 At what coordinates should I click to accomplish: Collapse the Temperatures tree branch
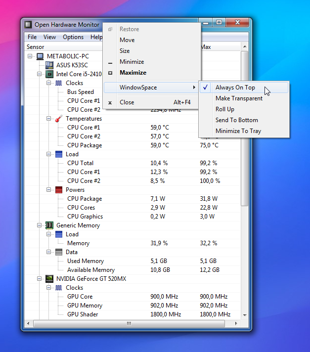point(49,119)
